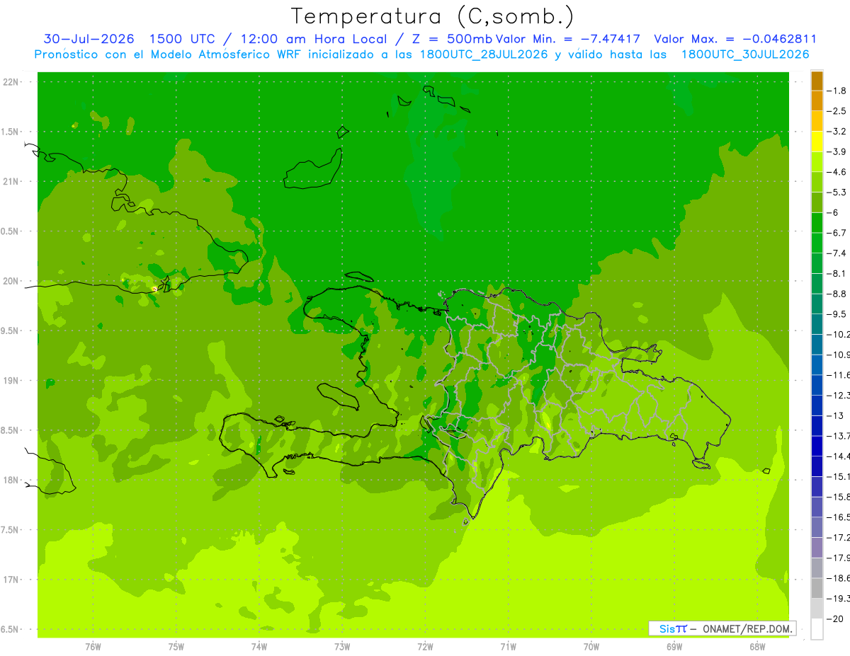Select the '1800UTC_30JUL2026' valid-until timestamp
This screenshot has width=850, height=656.
[x=745, y=54]
